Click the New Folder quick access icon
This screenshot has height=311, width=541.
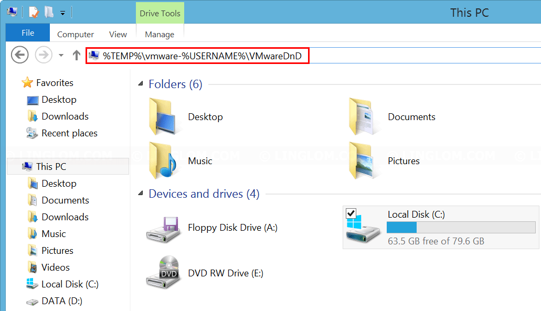pyautogui.click(x=49, y=13)
